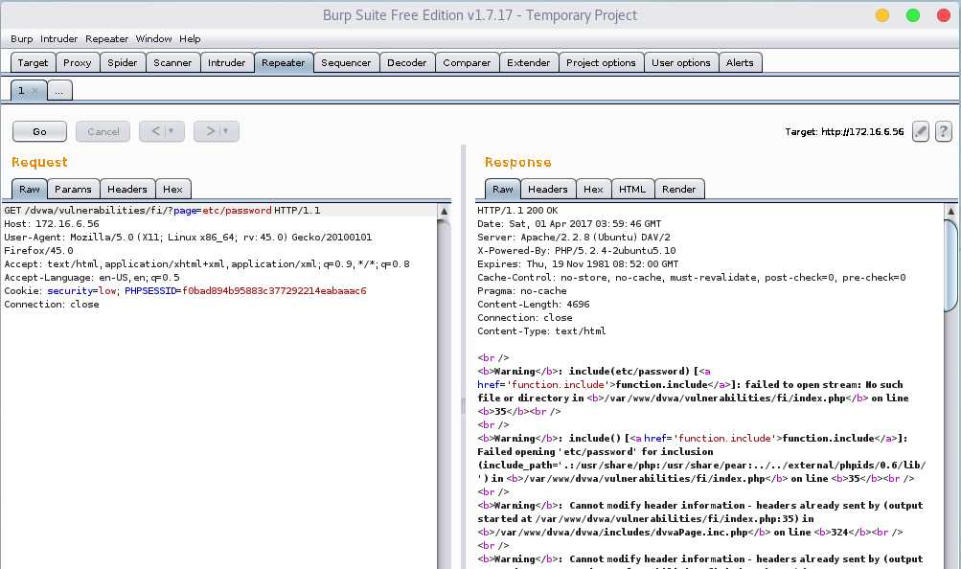Add new repeater tab via ellipsis tab

click(59, 91)
